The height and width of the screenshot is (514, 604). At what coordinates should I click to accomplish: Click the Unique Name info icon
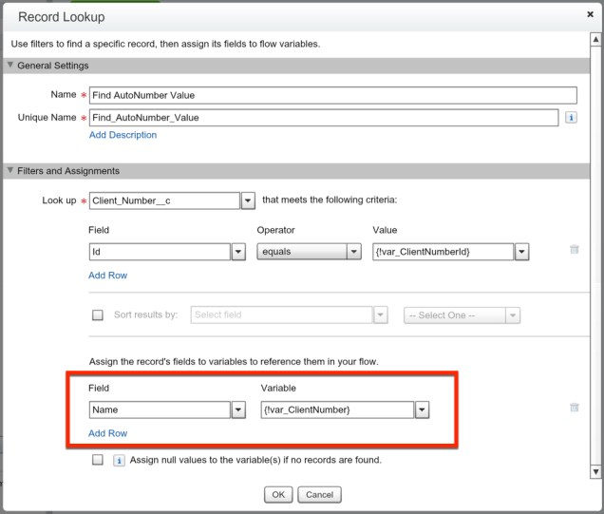pyautogui.click(x=572, y=118)
